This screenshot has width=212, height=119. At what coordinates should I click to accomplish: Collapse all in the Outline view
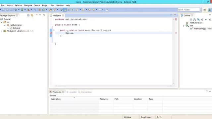[191, 20]
